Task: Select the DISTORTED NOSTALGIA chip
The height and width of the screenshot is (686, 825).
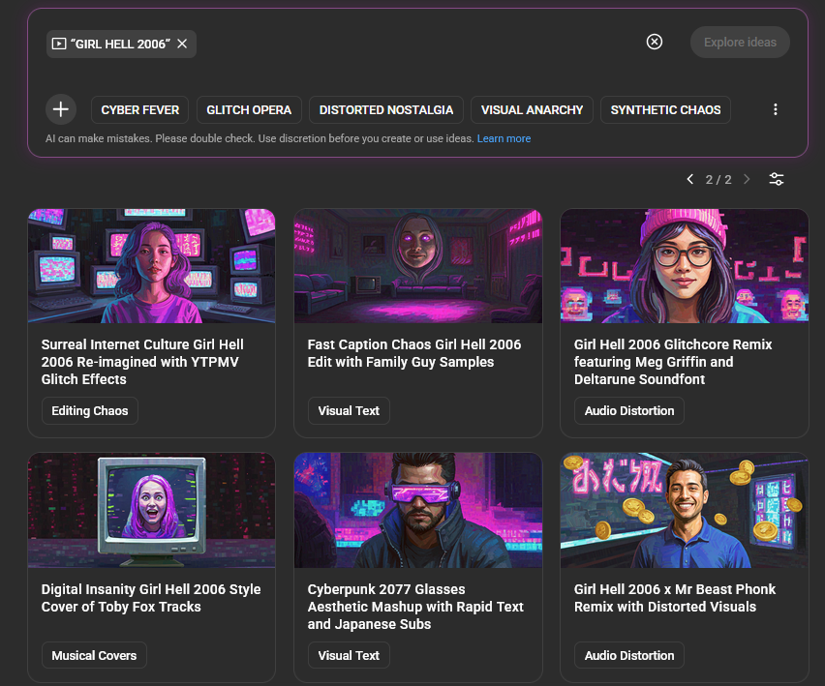Action: pyautogui.click(x=386, y=110)
